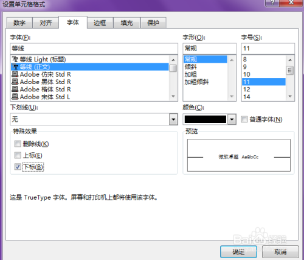304x260 pixels.
Task: Click printer font icon beside Adobe 黑体
Action: click(15, 82)
